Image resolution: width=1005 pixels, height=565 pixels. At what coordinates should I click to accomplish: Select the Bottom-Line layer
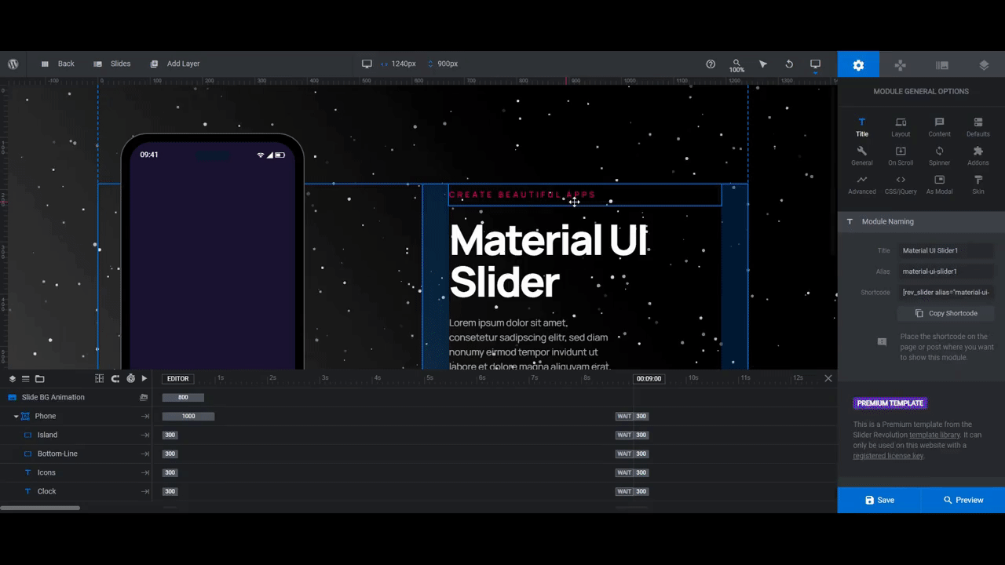(57, 454)
